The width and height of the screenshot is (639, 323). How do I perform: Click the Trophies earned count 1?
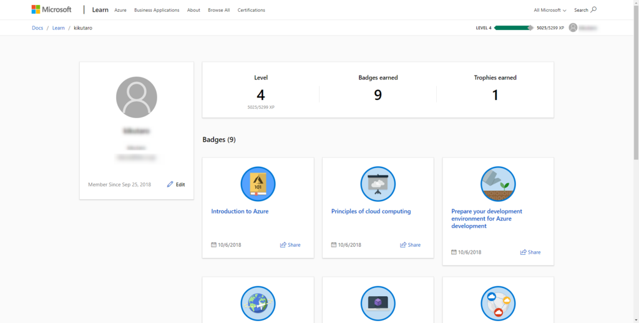(495, 95)
